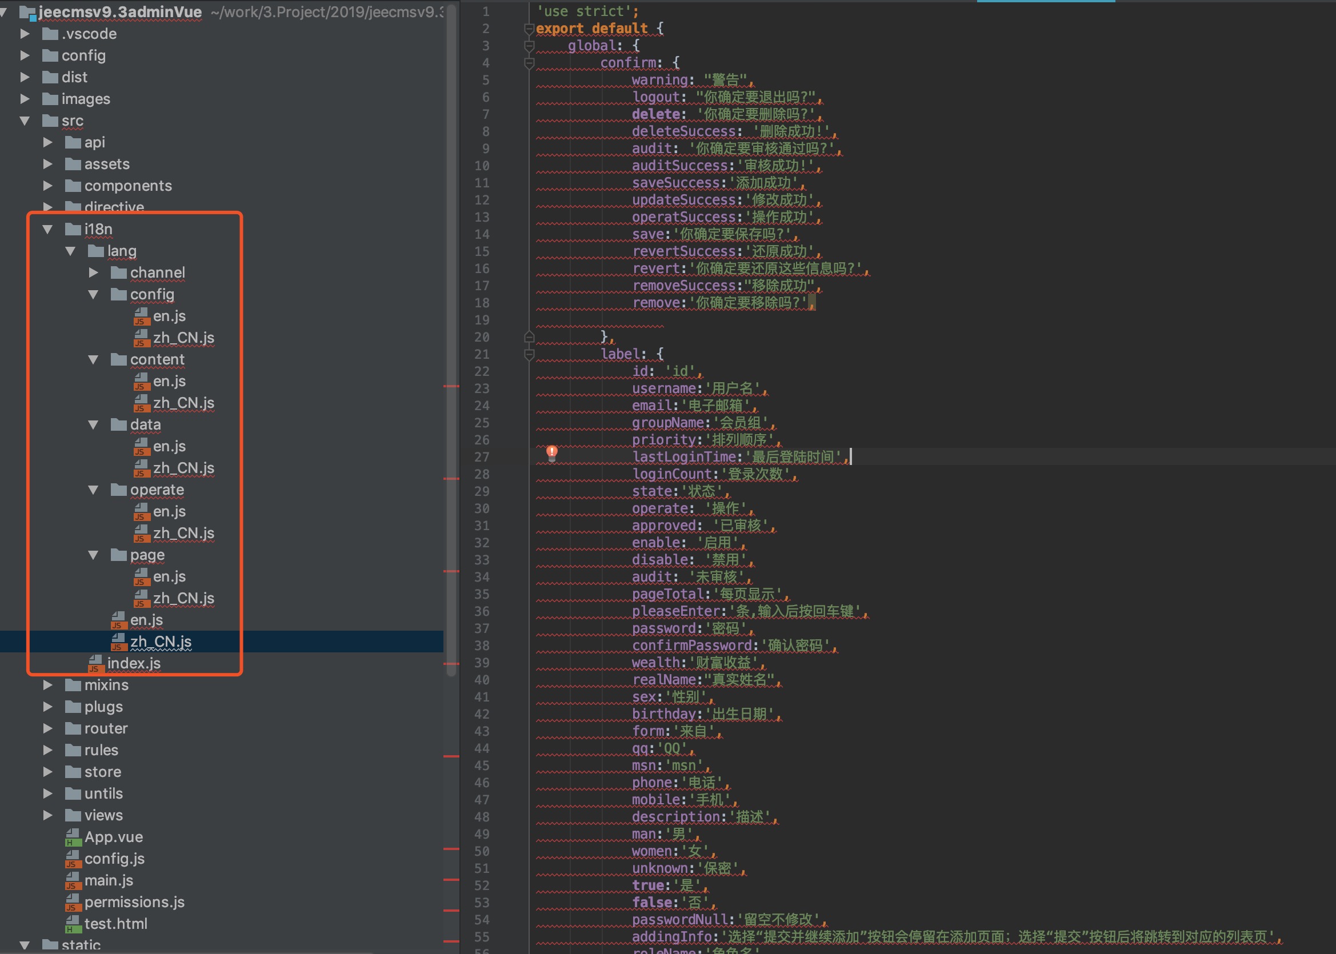
Task: Click the index.js file icon
Action: click(x=95, y=664)
